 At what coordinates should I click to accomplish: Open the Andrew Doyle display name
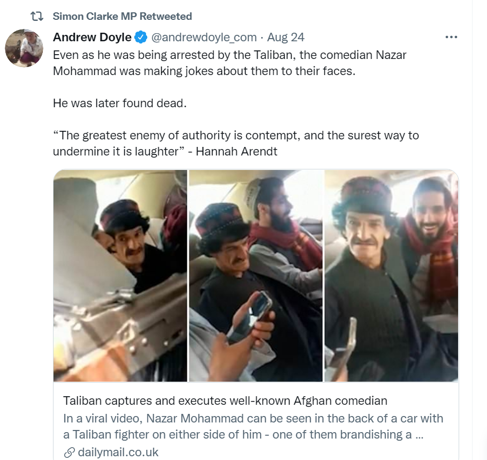click(92, 37)
